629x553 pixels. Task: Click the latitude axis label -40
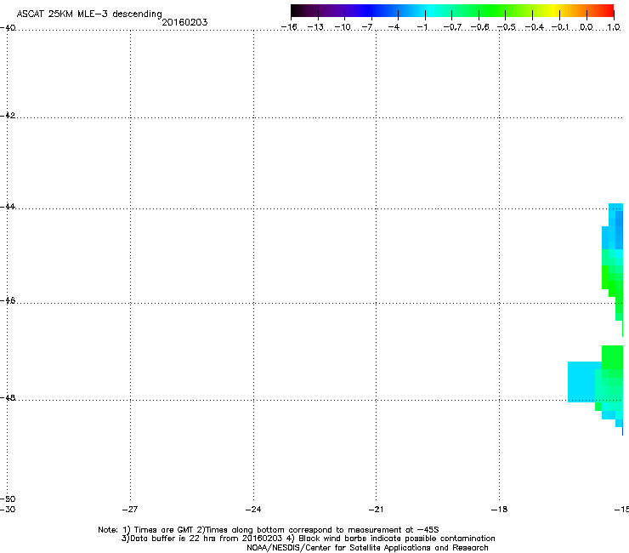pyautogui.click(x=8, y=27)
